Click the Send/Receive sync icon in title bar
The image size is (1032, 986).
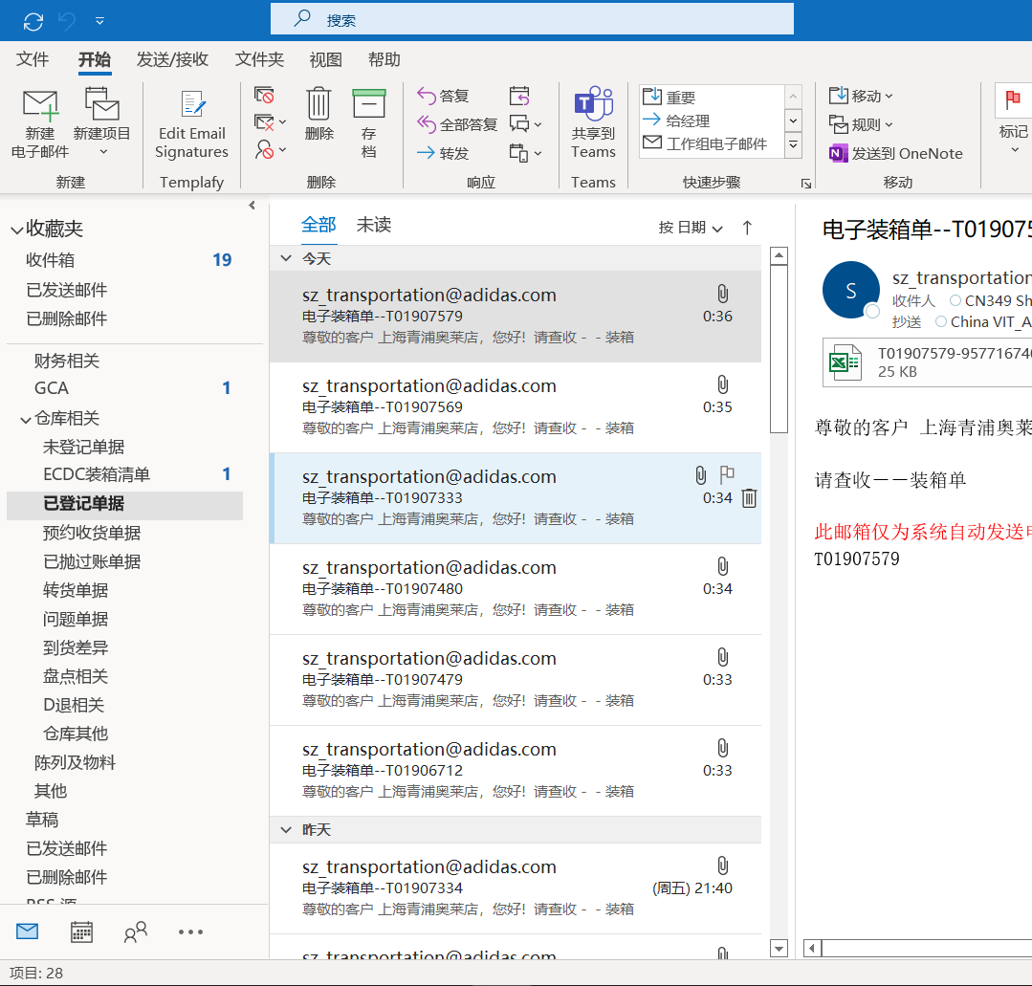(33, 21)
